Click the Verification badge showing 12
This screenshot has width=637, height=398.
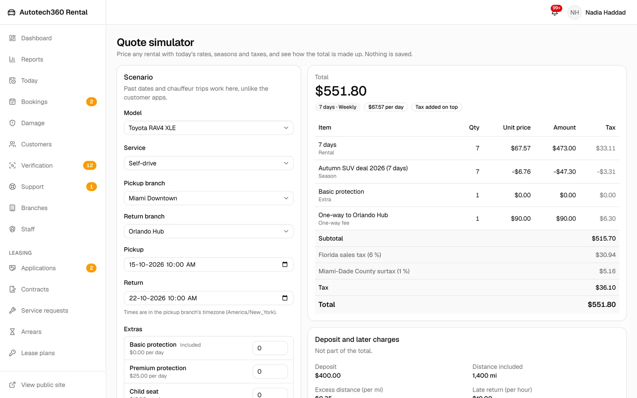(x=90, y=166)
